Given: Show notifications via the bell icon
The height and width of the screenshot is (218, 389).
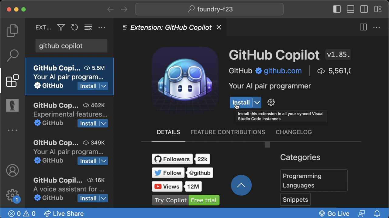Looking at the screenshot, I should pyautogui.click(x=377, y=213).
